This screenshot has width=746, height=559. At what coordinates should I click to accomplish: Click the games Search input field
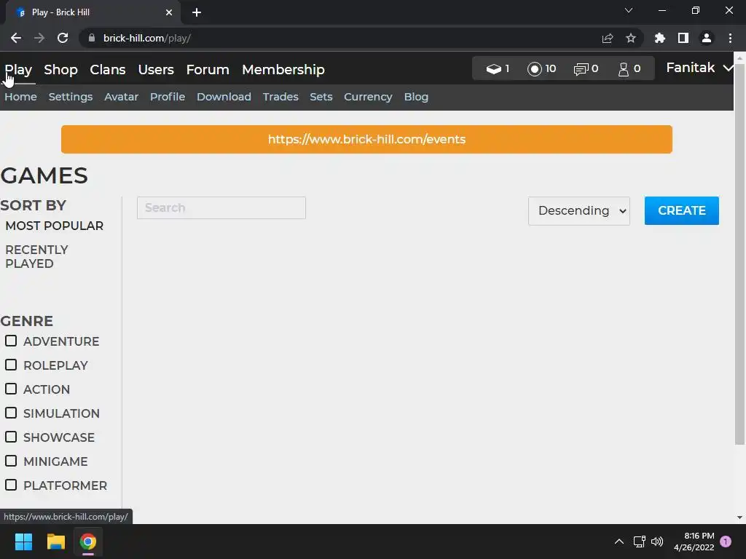click(221, 207)
